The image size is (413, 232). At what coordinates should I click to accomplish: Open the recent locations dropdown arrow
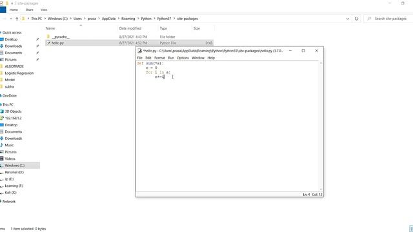point(11,19)
